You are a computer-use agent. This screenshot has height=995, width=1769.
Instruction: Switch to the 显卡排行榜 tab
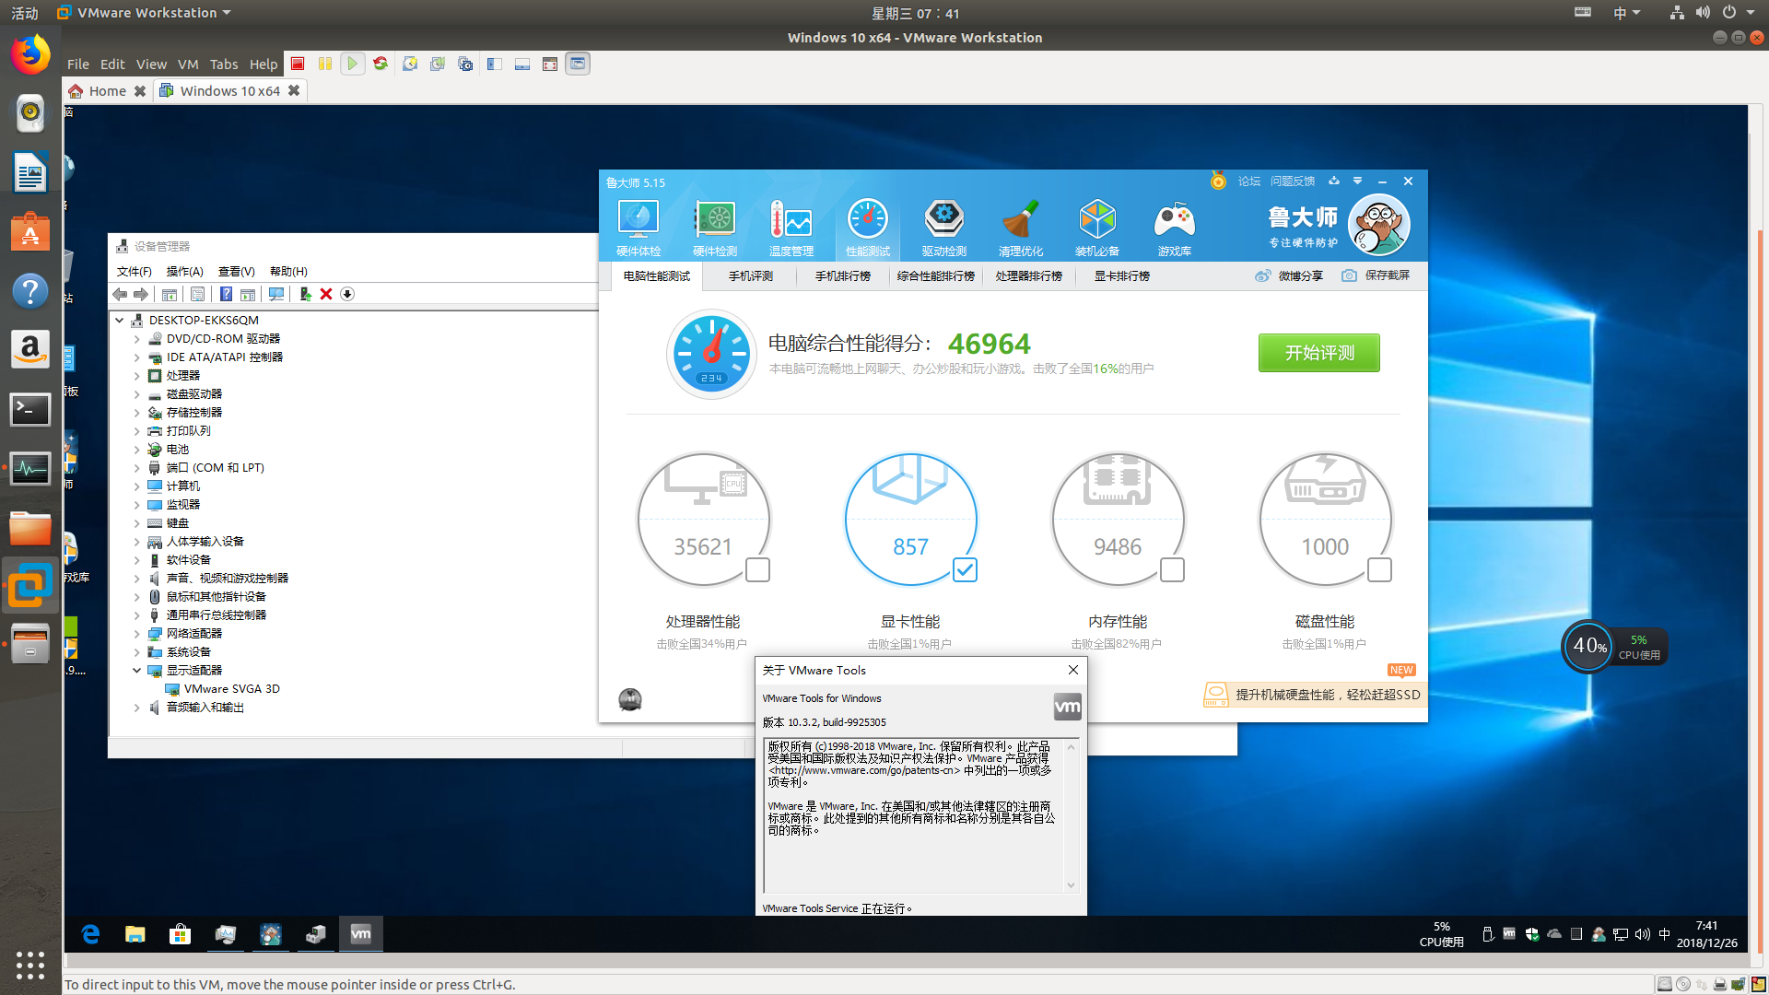1122,276
